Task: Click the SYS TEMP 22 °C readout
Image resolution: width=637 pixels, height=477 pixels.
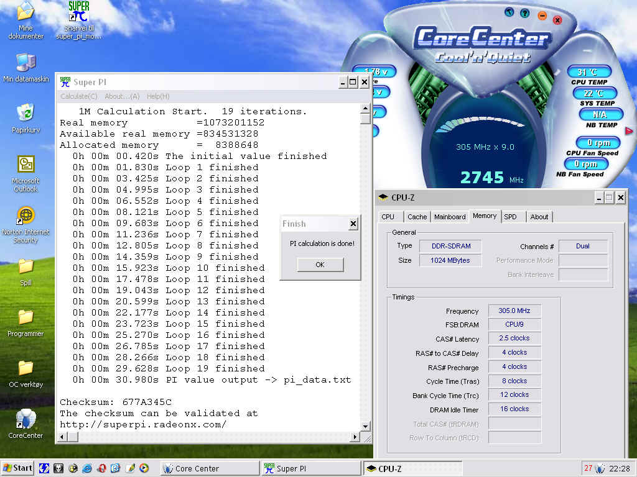Action: tap(595, 93)
